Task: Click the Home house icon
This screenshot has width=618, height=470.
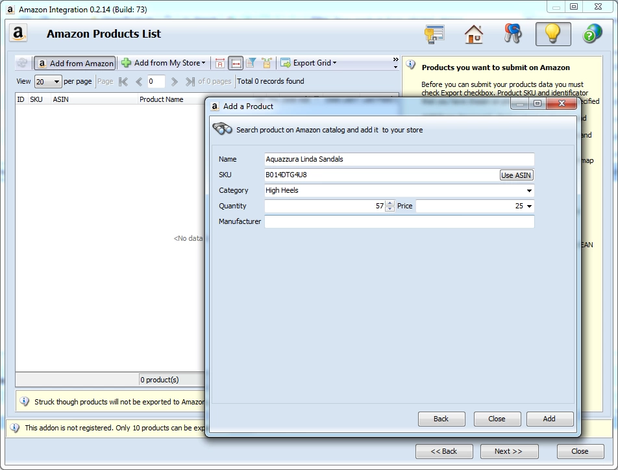Action: tap(474, 34)
